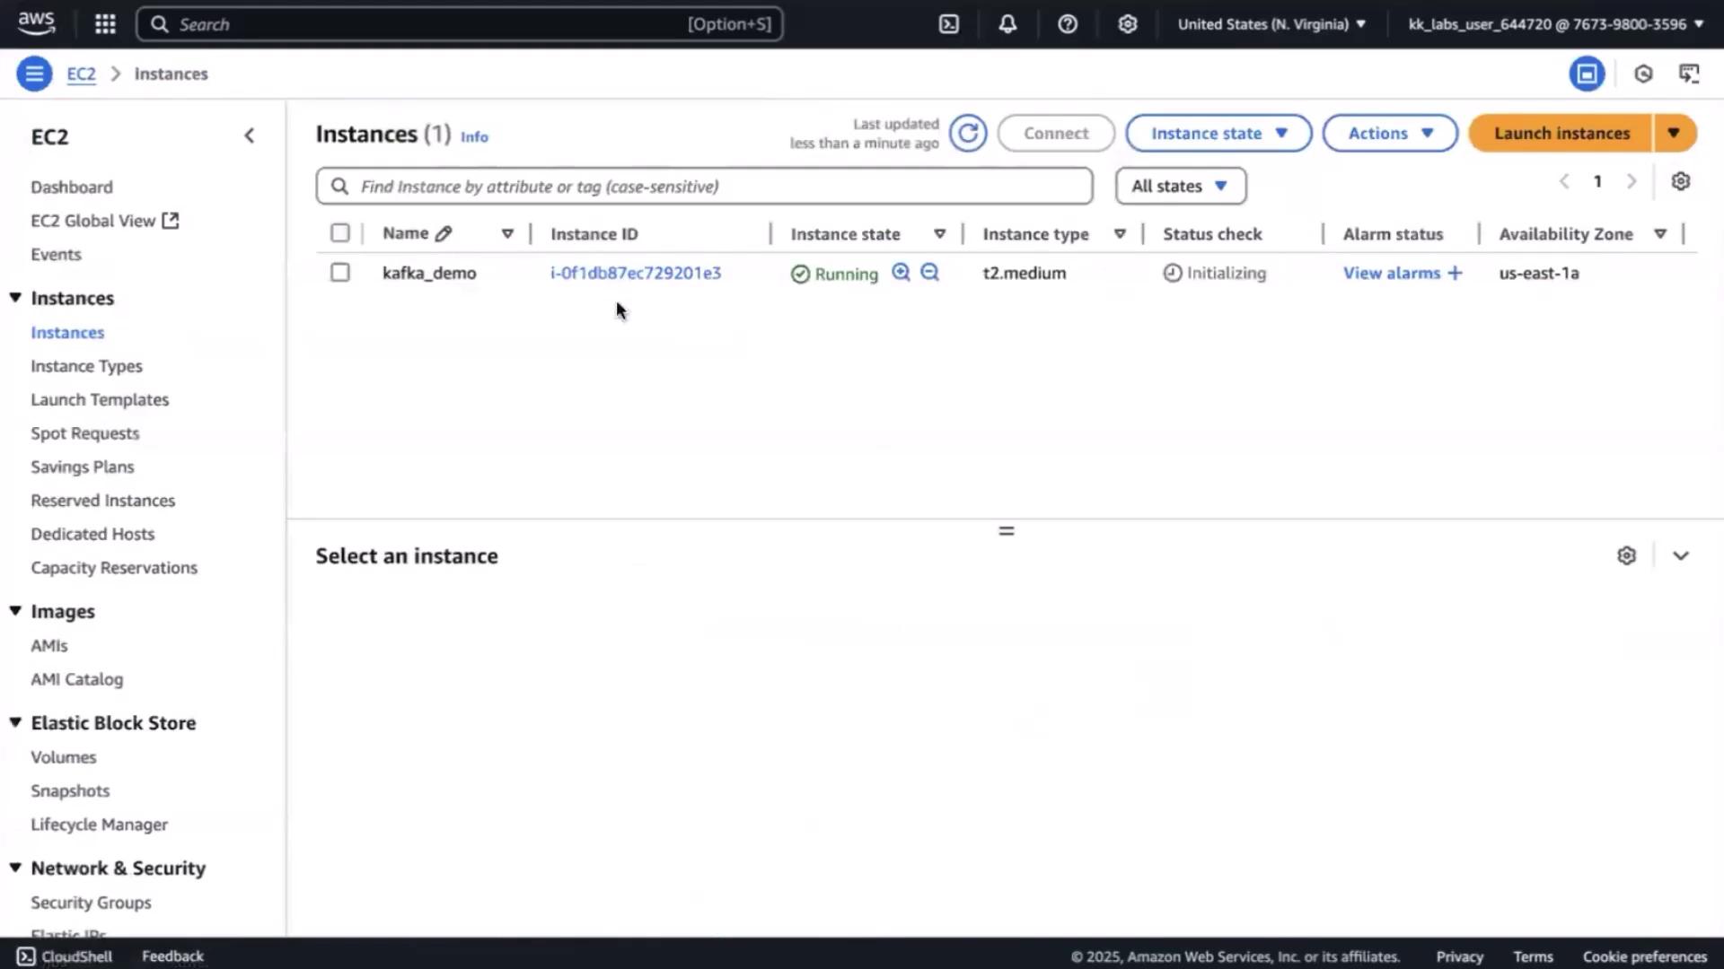Open the CloudShell icon in the top bar

click(x=949, y=24)
